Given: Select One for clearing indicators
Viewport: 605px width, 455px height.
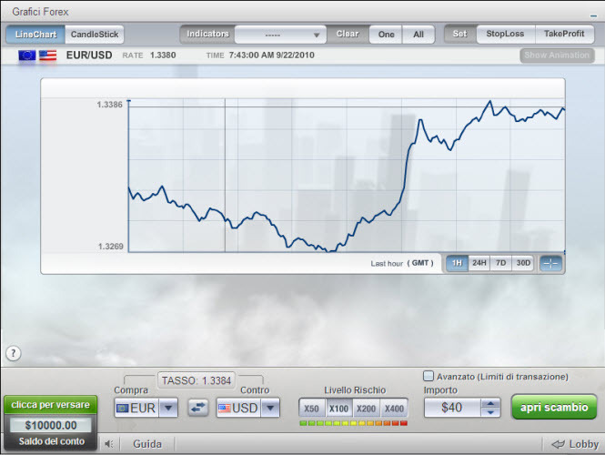Looking at the screenshot, I should click(x=386, y=35).
